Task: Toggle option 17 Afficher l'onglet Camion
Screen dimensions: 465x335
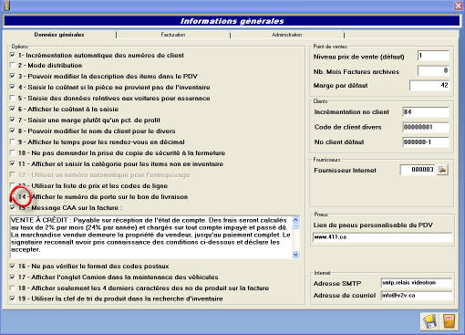Action: (13, 277)
